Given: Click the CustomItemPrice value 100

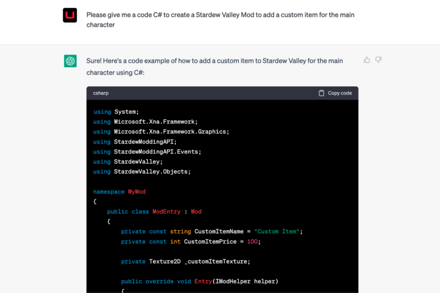Looking at the screenshot, I should [x=252, y=241].
